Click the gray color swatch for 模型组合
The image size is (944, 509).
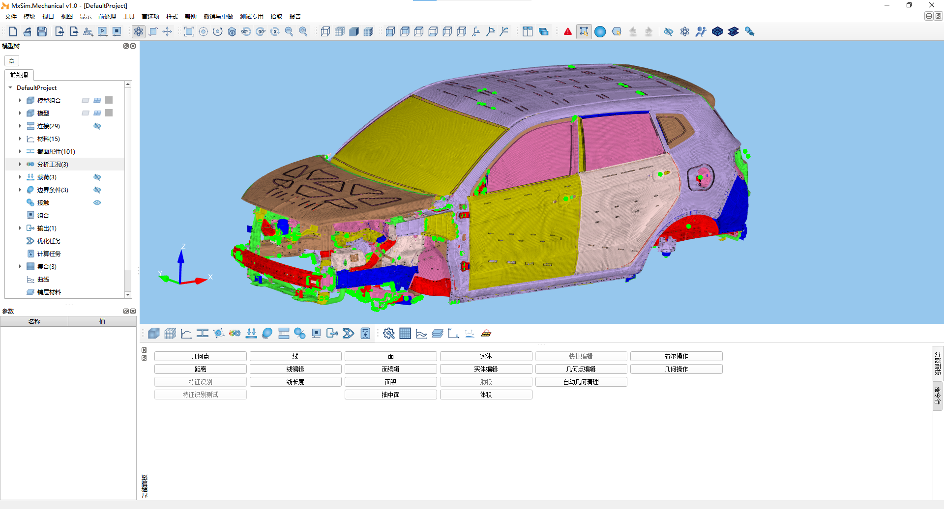[109, 100]
